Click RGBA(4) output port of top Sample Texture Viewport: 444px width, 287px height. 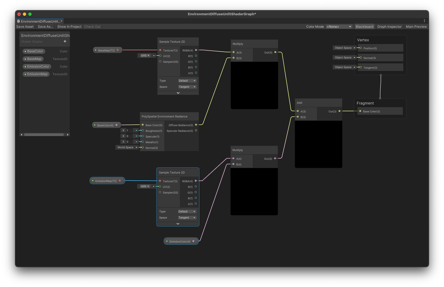(196, 50)
